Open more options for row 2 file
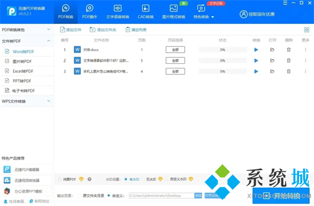This screenshot has height=206, width=314. pos(305,60)
